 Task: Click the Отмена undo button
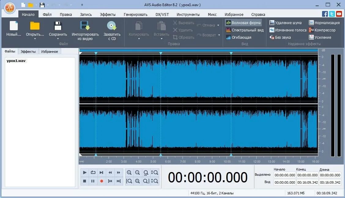(x=206, y=25)
